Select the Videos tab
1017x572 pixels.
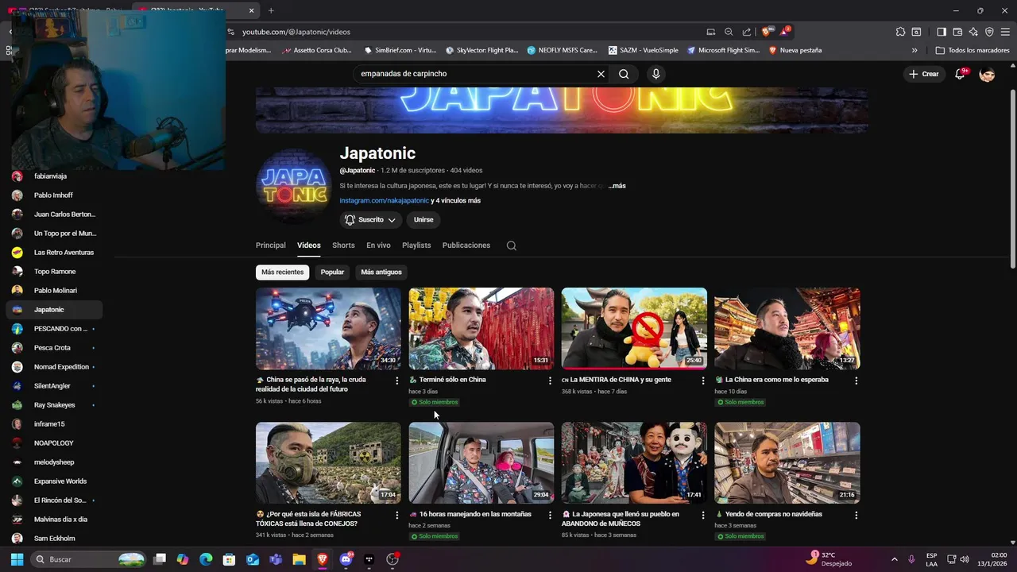click(x=309, y=245)
